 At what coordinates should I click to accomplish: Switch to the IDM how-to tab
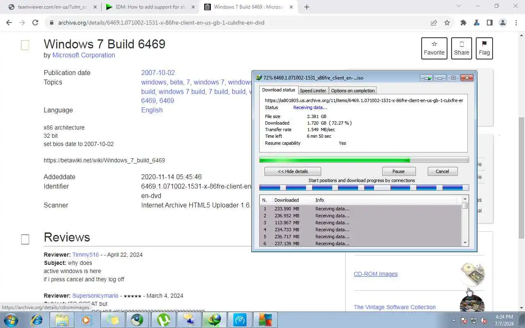[x=151, y=7]
